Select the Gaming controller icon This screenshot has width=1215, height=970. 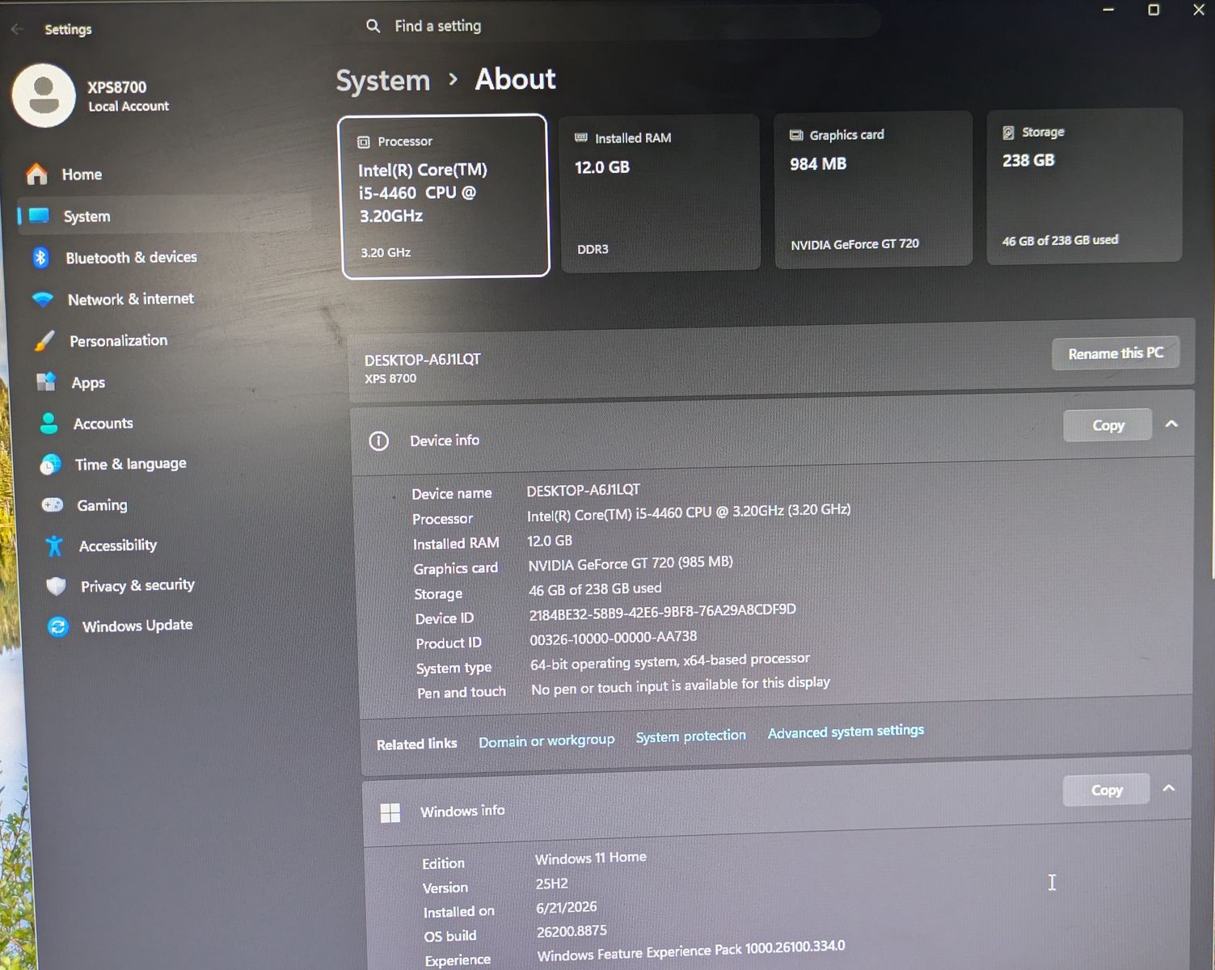pos(53,504)
